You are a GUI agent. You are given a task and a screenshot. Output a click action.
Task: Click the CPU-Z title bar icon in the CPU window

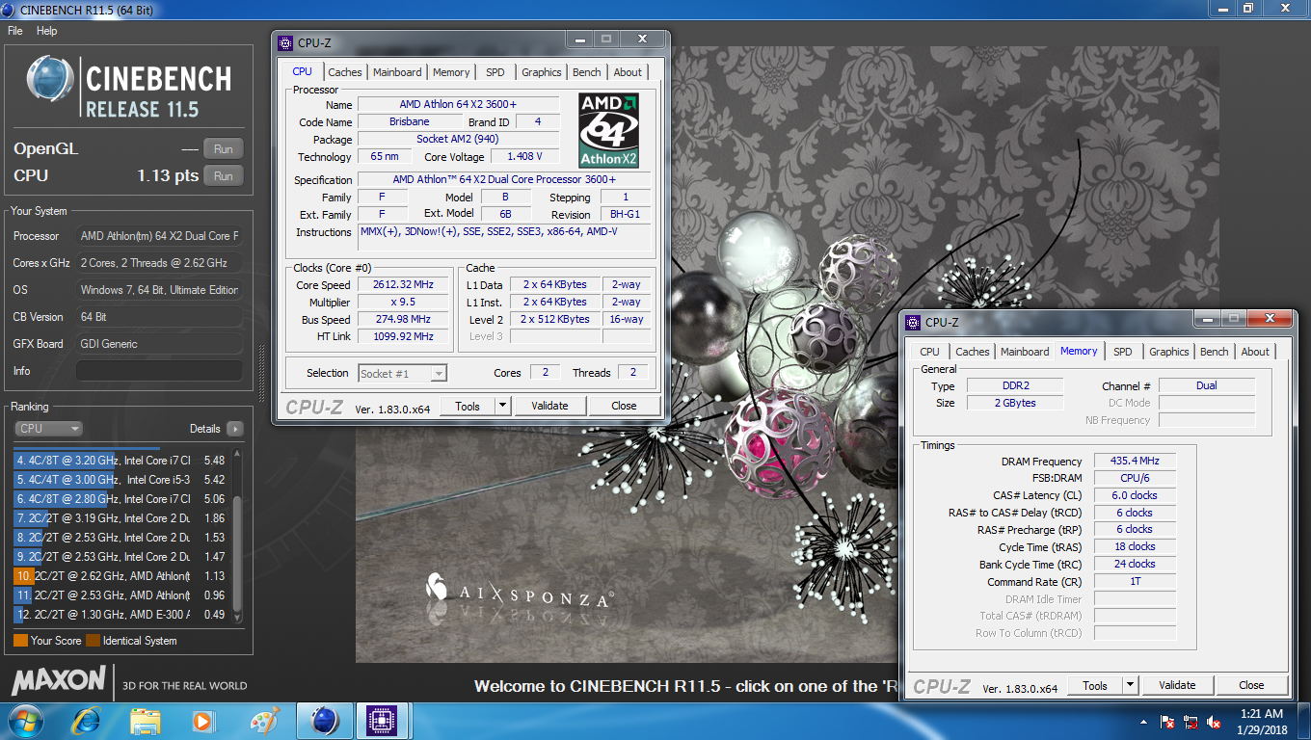284,42
